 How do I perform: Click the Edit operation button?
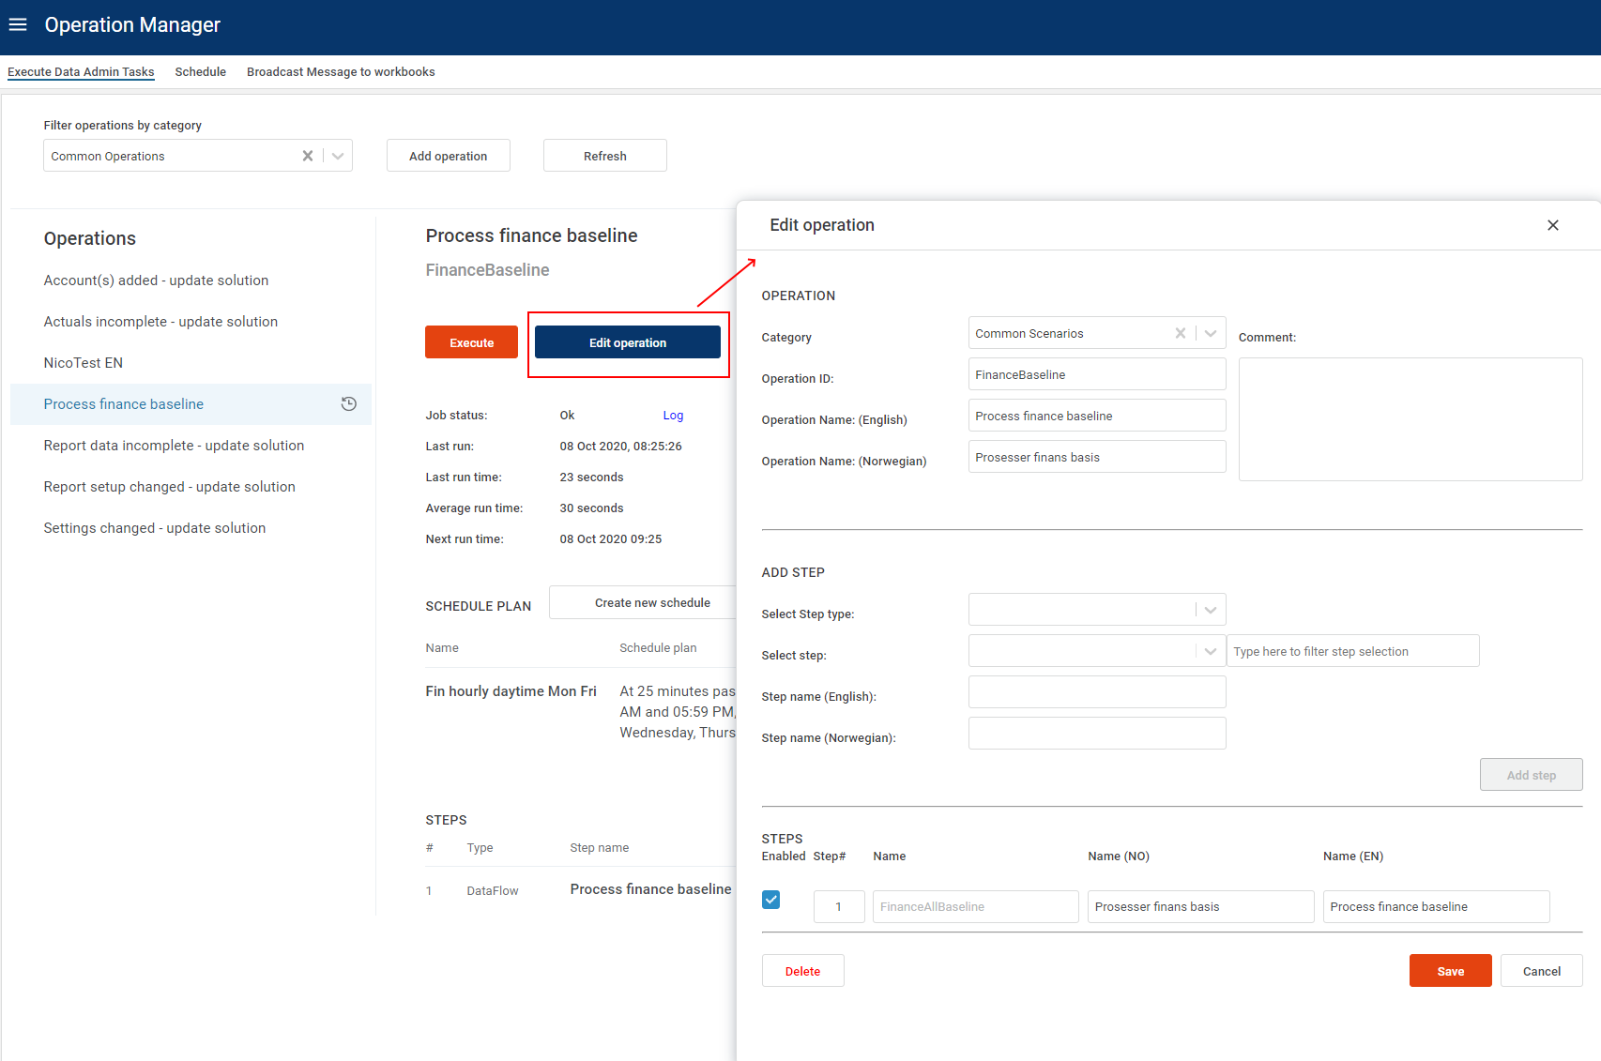pos(628,341)
